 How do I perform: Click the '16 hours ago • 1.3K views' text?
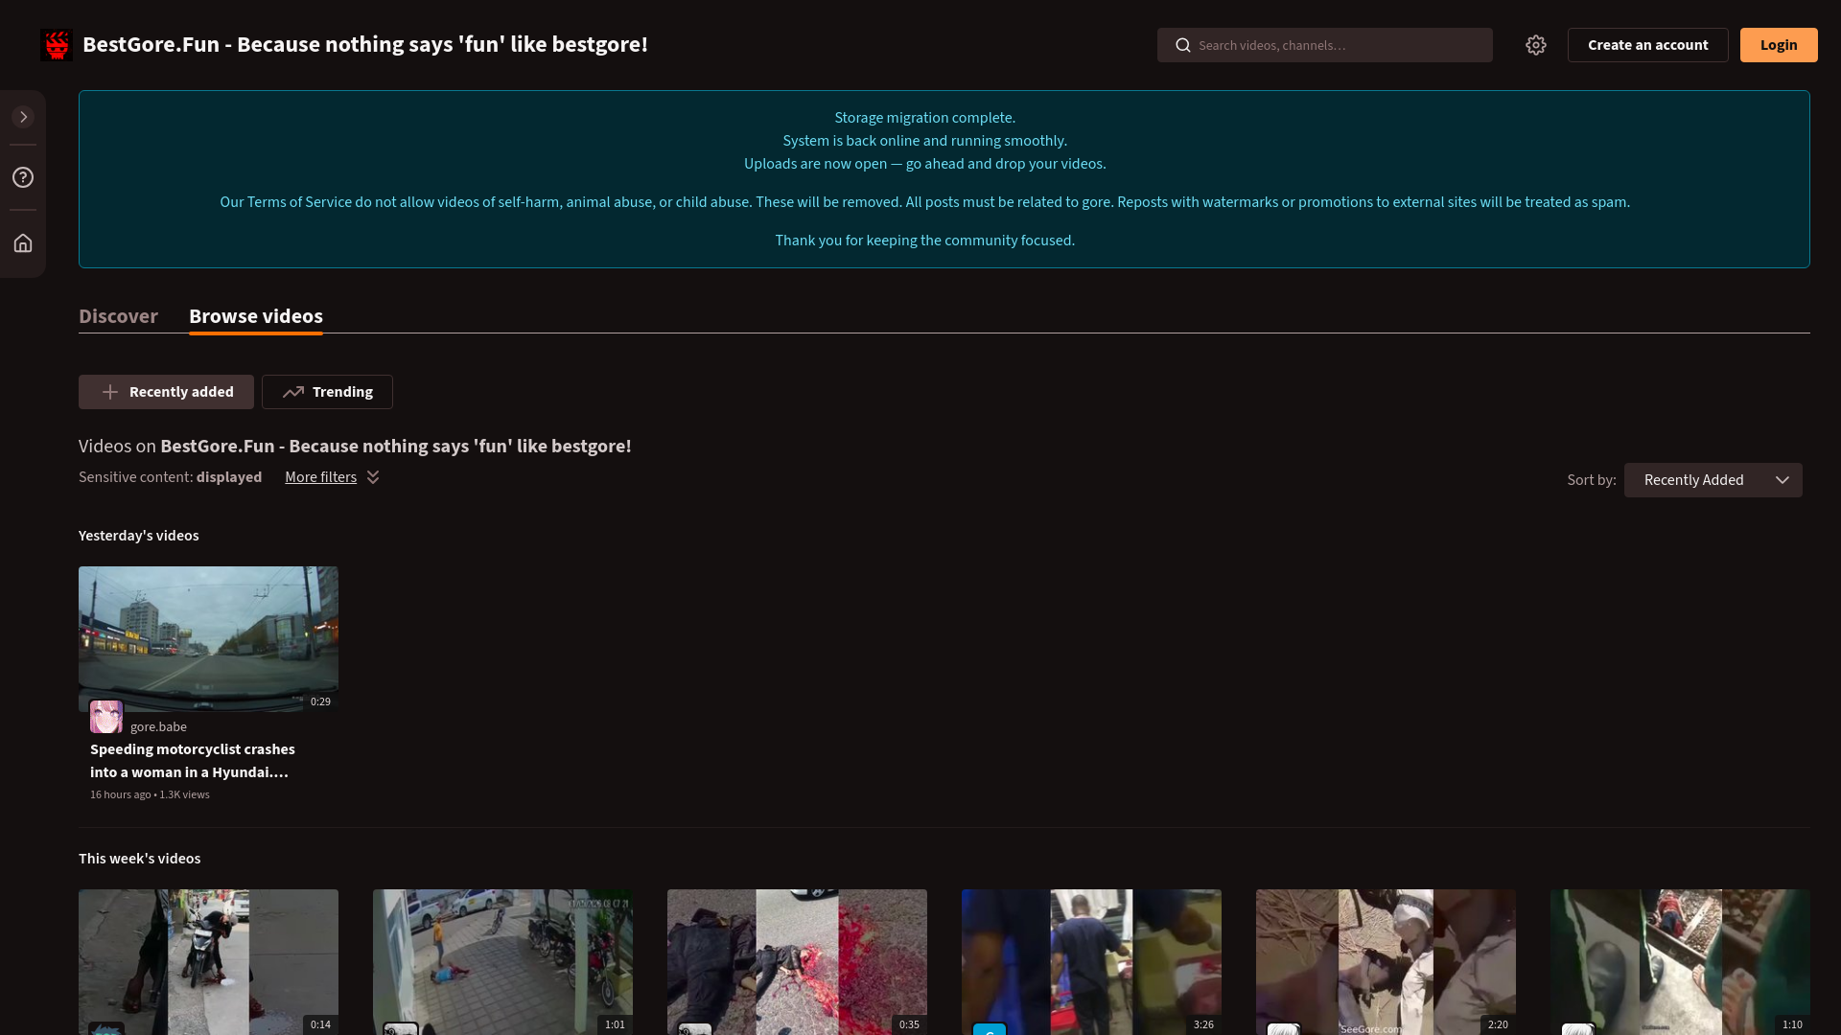tap(150, 794)
